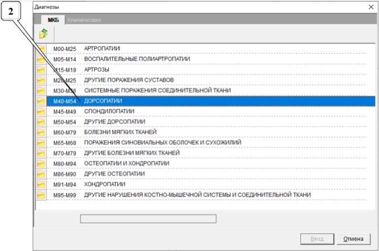This screenshot has width=379, height=251.
Task: Click the up-level folder arrow icon
Action: click(43, 35)
